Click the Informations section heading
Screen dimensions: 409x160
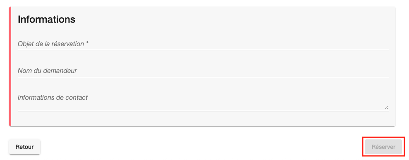pyautogui.click(x=46, y=19)
